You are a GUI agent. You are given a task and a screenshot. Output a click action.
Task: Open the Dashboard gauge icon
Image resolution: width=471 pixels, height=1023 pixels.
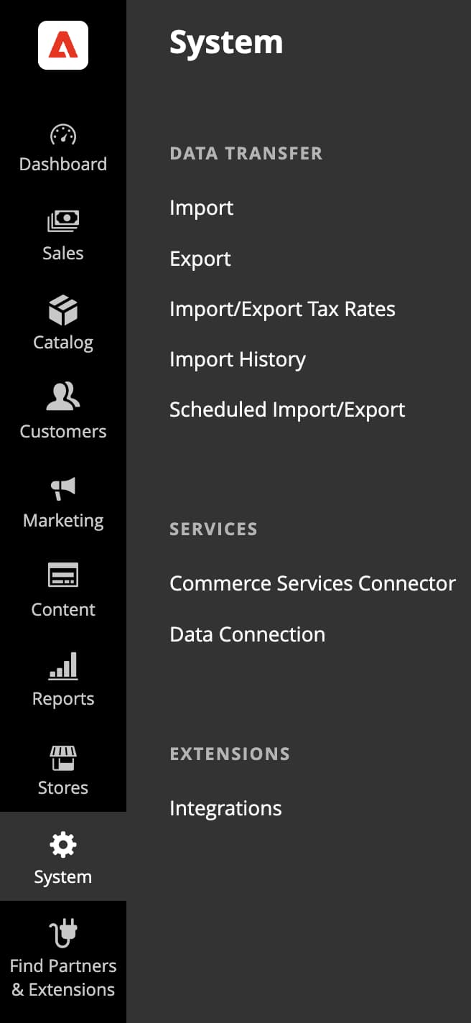click(63, 134)
